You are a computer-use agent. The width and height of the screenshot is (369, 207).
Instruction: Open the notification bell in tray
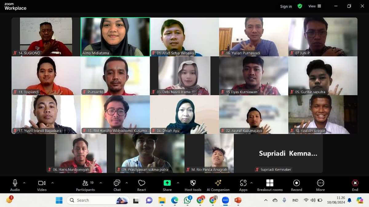click(349, 200)
